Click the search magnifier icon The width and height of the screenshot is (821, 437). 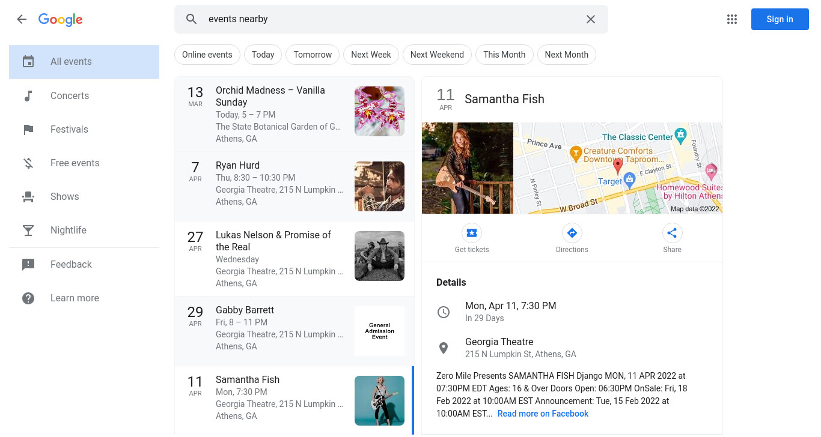[191, 19]
